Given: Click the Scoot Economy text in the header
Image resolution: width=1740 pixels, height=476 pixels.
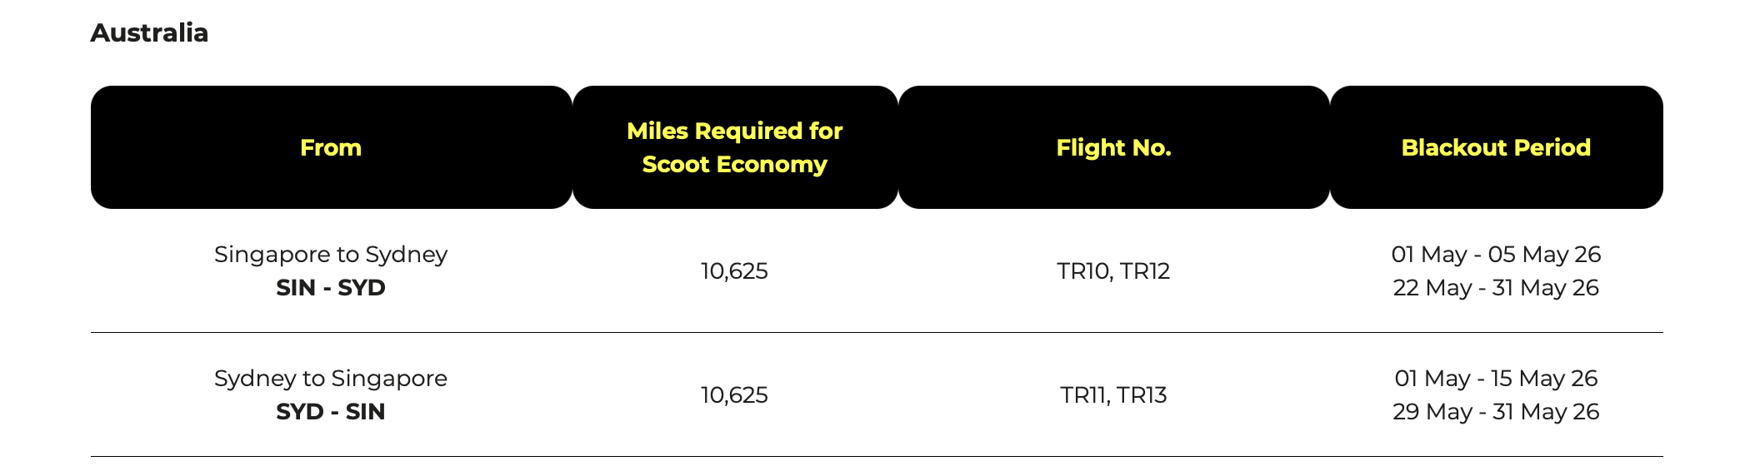Looking at the screenshot, I should [734, 165].
